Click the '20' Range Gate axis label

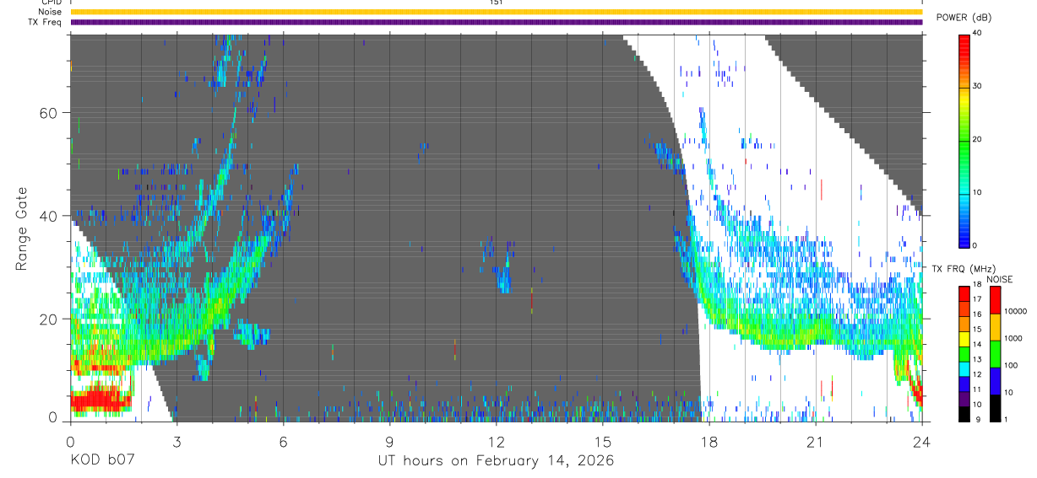point(48,319)
